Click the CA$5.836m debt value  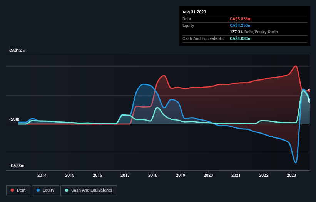point(241,19)
